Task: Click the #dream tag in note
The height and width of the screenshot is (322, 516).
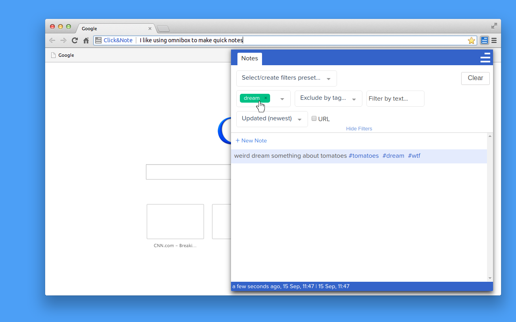Action: 393,156
